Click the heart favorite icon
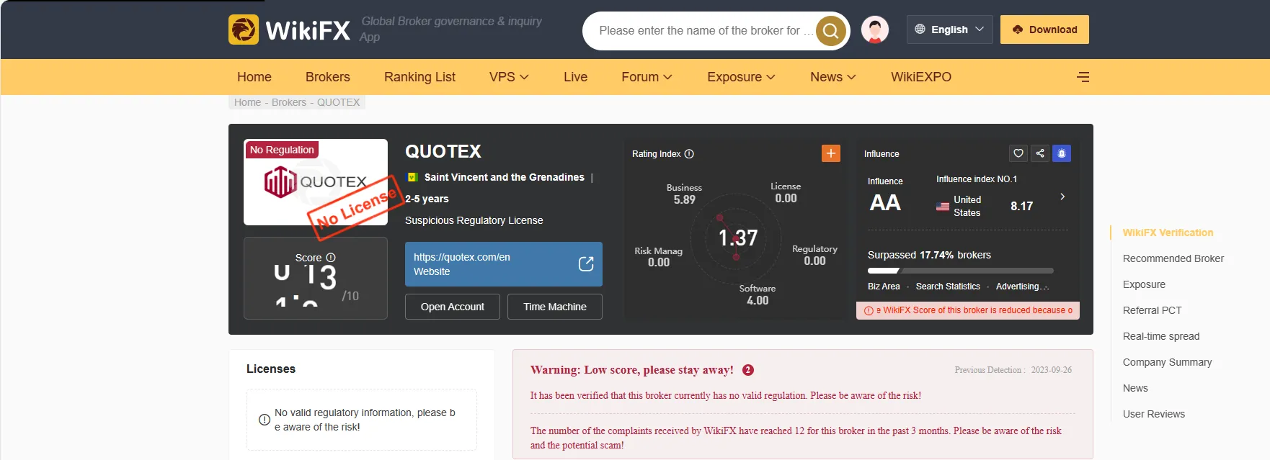This screenshot has width=1270, height=460. click(x=1018, y=153)
